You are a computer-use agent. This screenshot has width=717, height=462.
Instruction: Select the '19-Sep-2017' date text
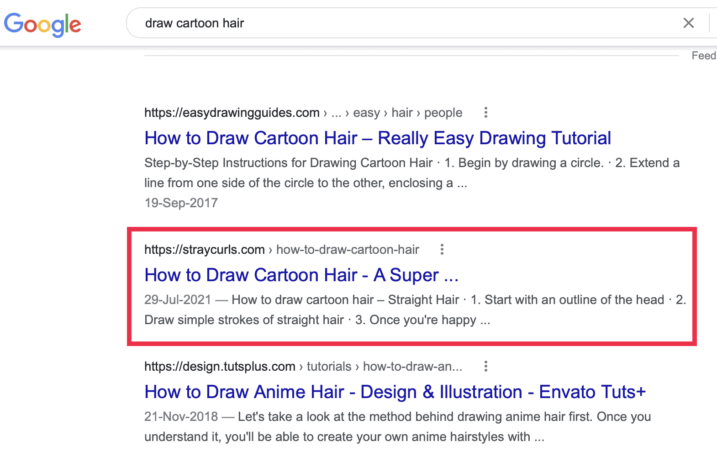coord(181,203)
